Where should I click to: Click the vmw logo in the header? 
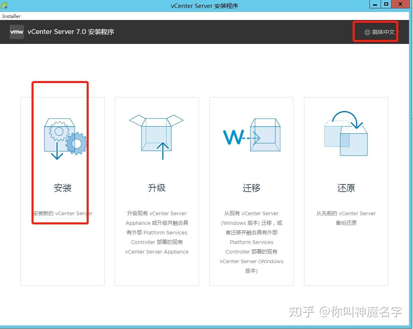[x=16, y=32]
